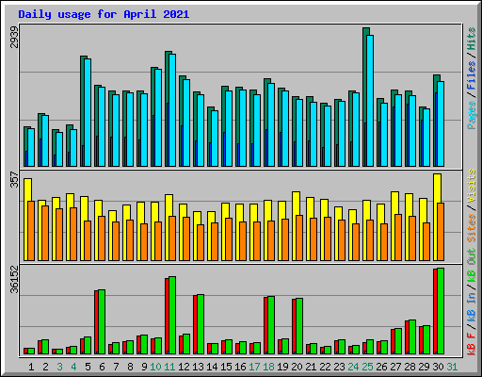Click day 18 label in green
The width and height of the screenshot is (482, 377).
point(268,367)
